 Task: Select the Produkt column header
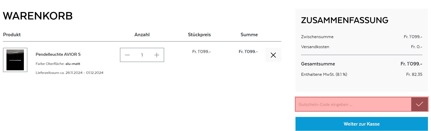(x=12, y=34)
